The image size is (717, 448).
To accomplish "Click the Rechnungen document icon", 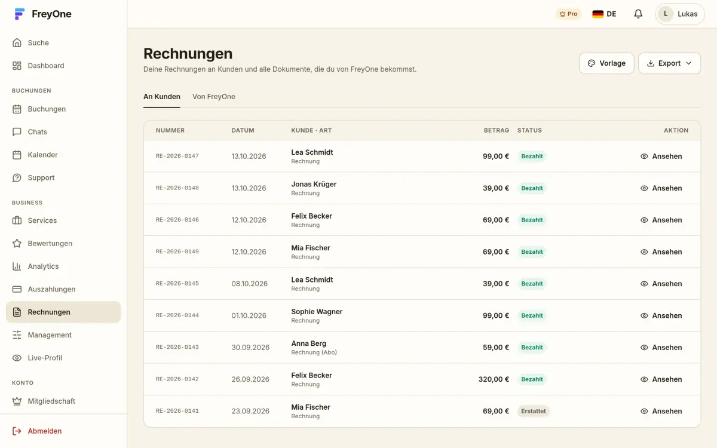I will pyautogui.click(x=17, y=312).
